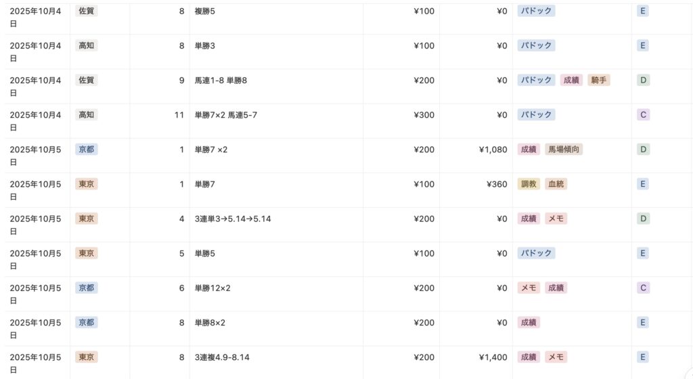Select the 3連複4.9-8.14 bet cell

coord(222,357)
